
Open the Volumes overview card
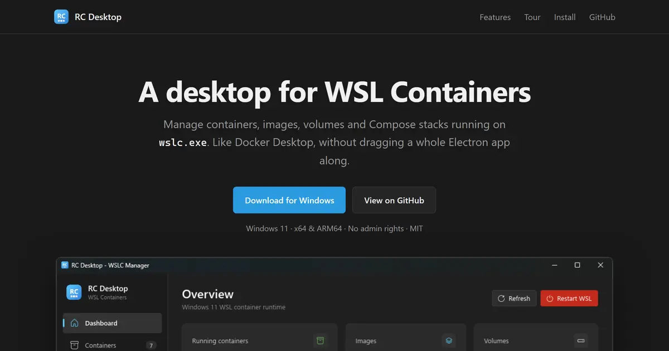536,337
